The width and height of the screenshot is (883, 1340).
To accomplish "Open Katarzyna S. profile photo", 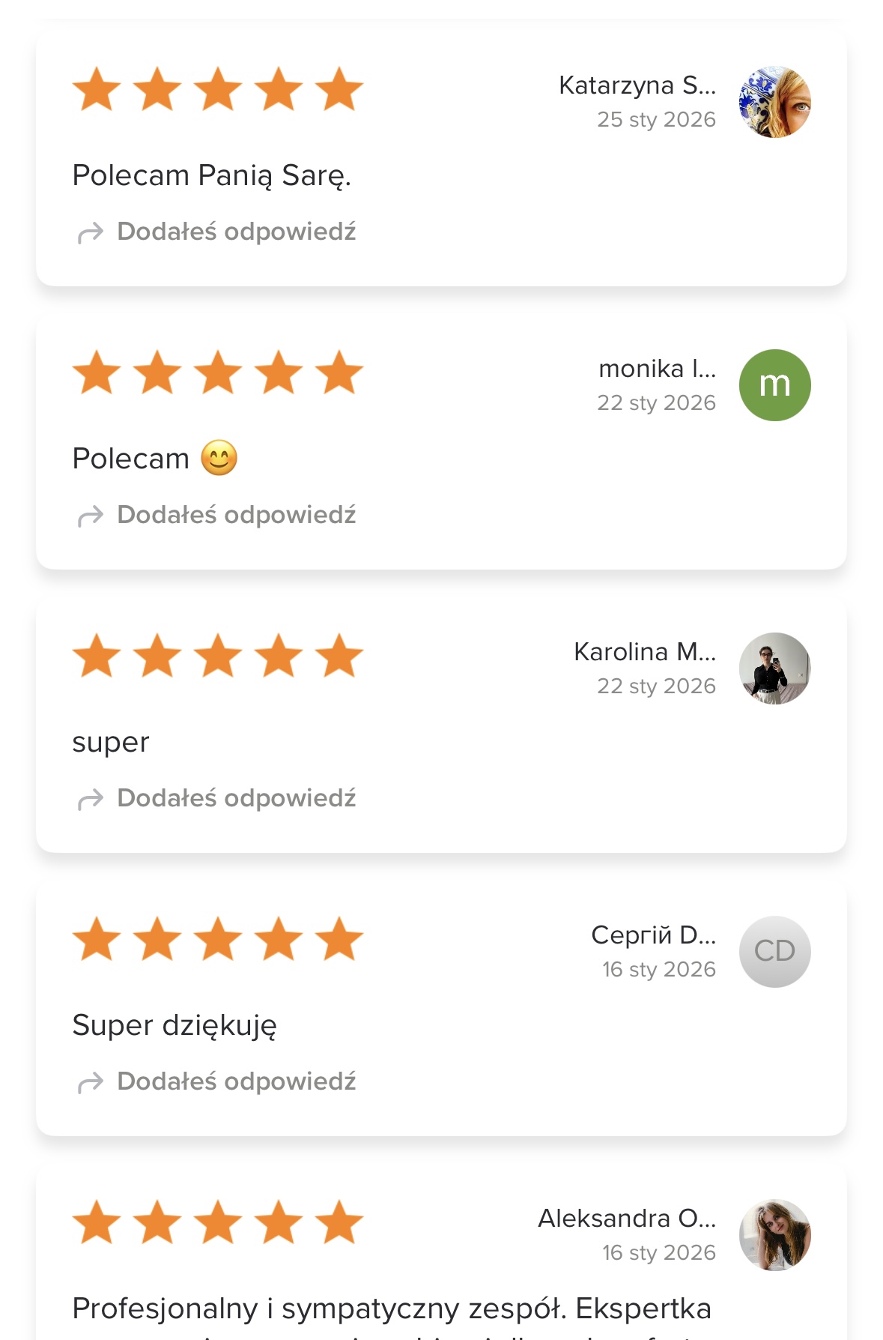I will click(x=774, y=102).
